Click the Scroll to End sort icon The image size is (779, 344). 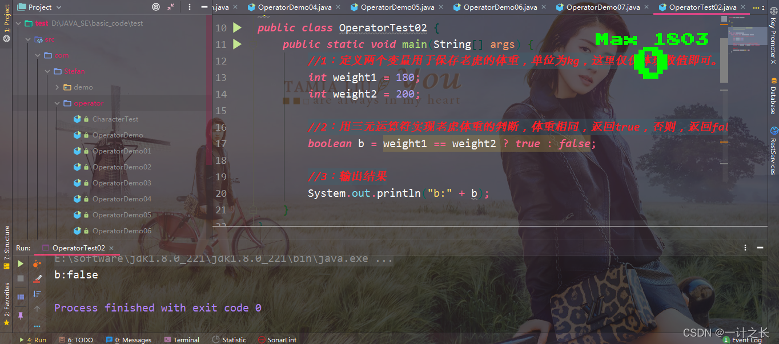(x=37, y=294)
